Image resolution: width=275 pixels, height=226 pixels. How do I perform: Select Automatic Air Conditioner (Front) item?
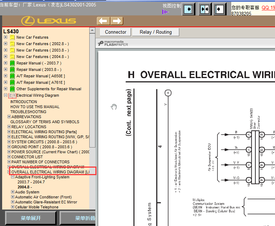43,197
